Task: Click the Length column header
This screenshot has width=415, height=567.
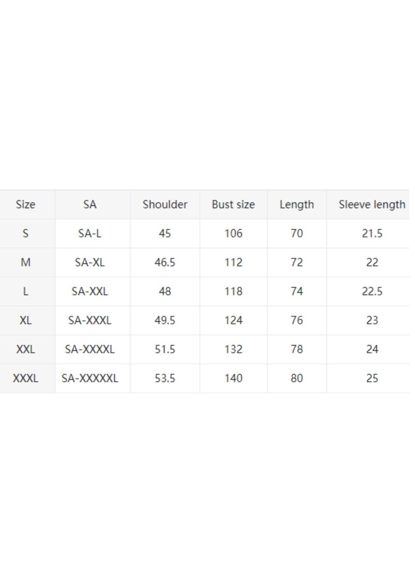Action: tap(297, 205)
